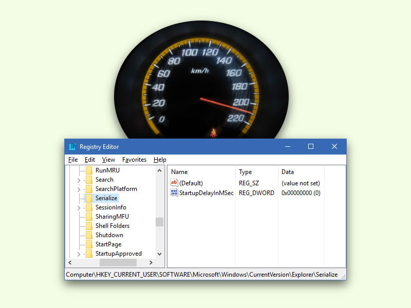Click the Shell Folders folder icon
The height and width of the screenshot is (308, 411).
(89, 226)
